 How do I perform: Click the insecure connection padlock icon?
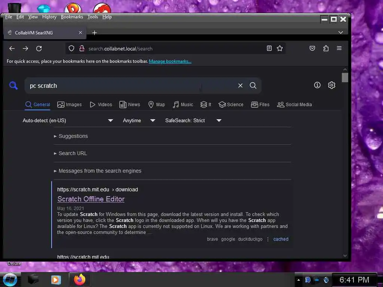[82, 48]
